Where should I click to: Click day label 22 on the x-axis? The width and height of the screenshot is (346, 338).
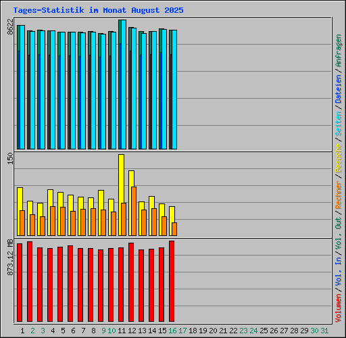[x=233, y=331]
